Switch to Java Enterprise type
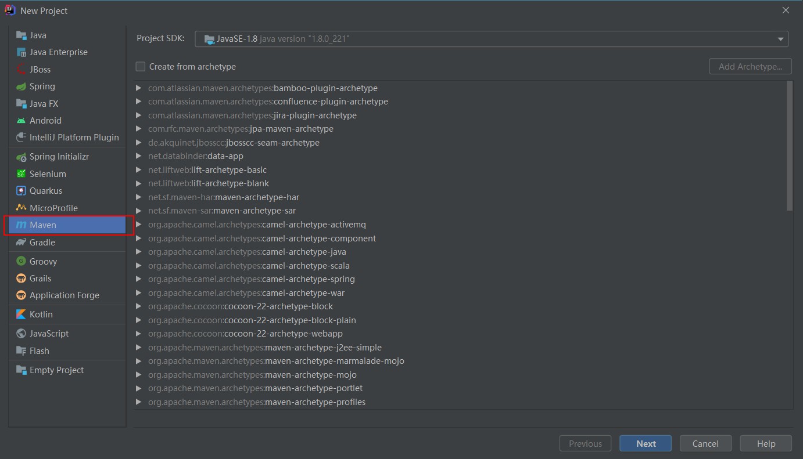803x459 pixels. pos(67,52)
